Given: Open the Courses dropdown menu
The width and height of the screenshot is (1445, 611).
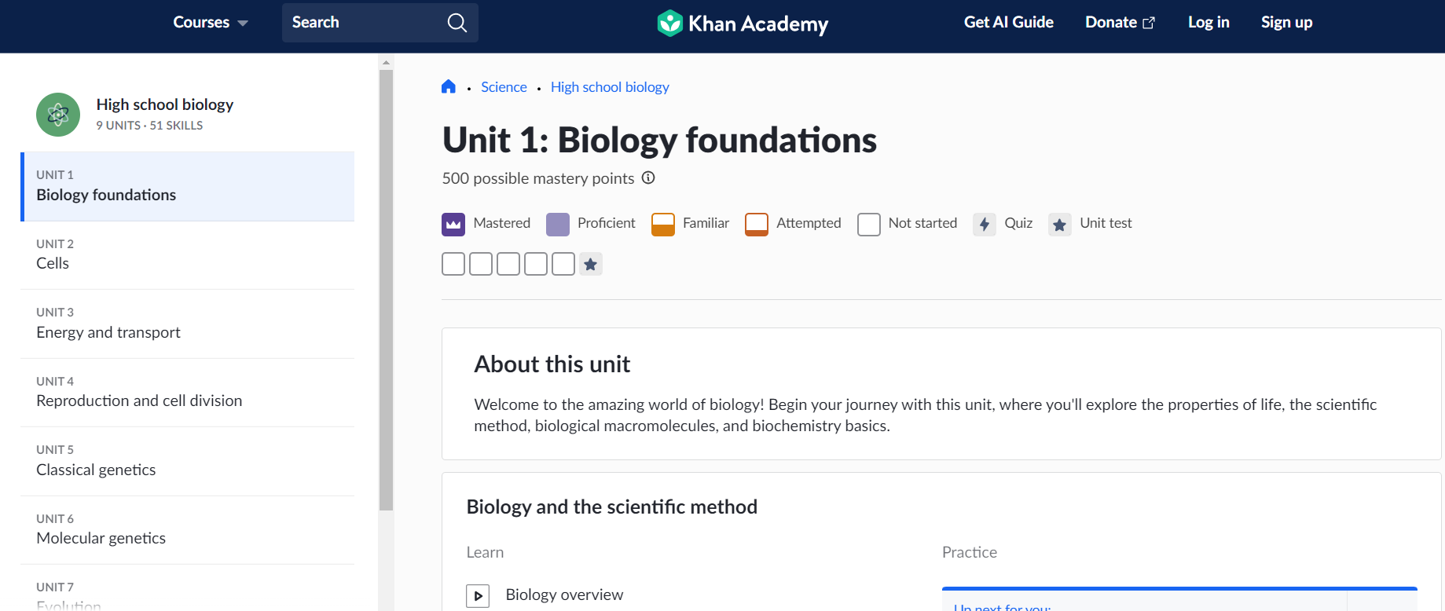Looking at the screenshot, I should 210,23.
